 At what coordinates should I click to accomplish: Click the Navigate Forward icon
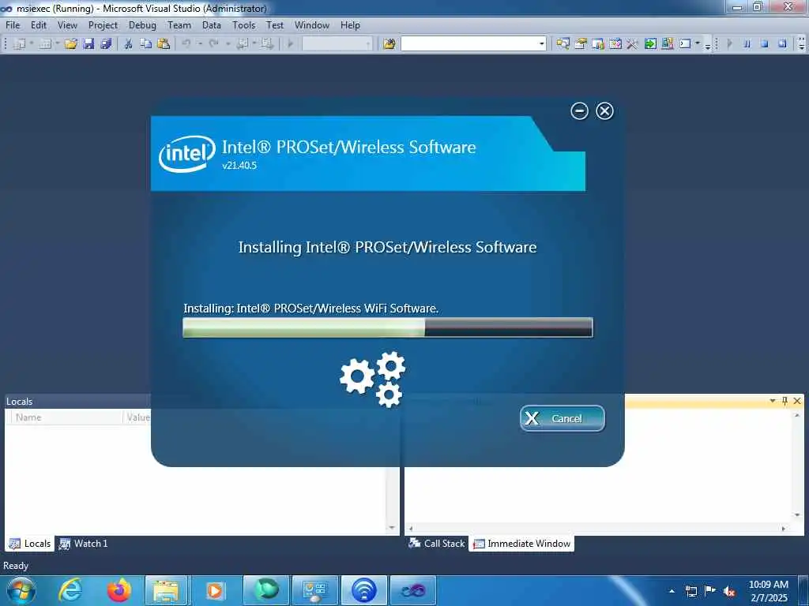click(x=267, y=44)
